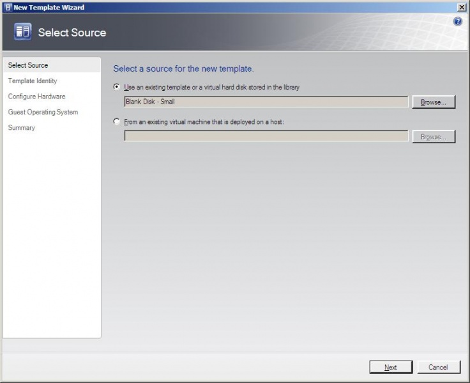Click Browse for the deployed virtual machine
Image resolution: width=470 pixels, height=383 pixels.
(x=434, y=137)
